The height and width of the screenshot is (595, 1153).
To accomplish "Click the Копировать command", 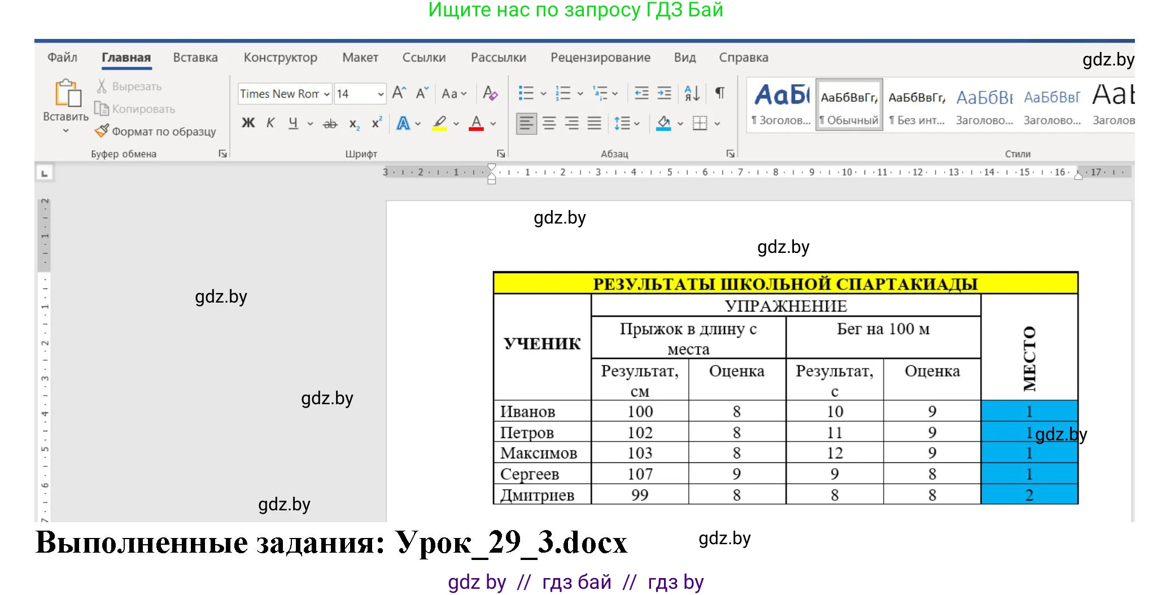I will point(134,108).
